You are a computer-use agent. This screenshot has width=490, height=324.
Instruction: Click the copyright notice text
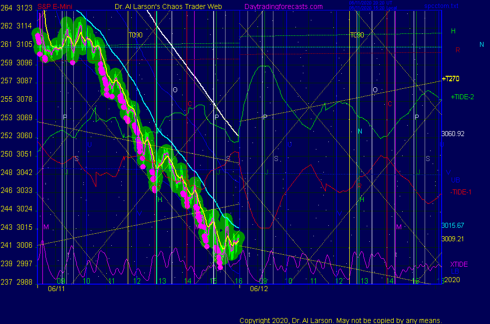point(341,321)
